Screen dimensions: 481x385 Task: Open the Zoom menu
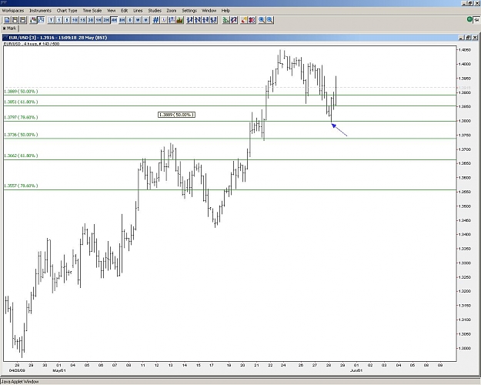click(172, 11)
